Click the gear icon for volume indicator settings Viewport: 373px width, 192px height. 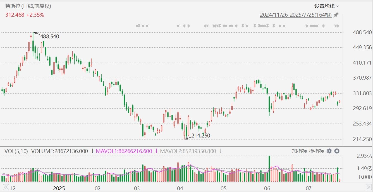(x=329, y=151)
